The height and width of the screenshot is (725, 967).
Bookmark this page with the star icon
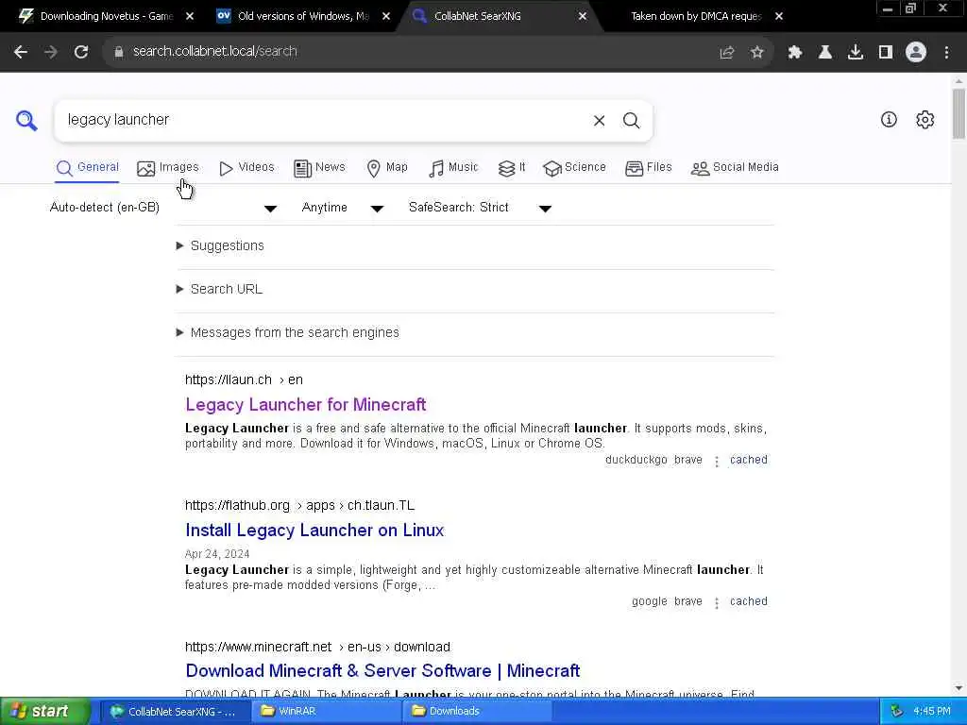point(757,53)
